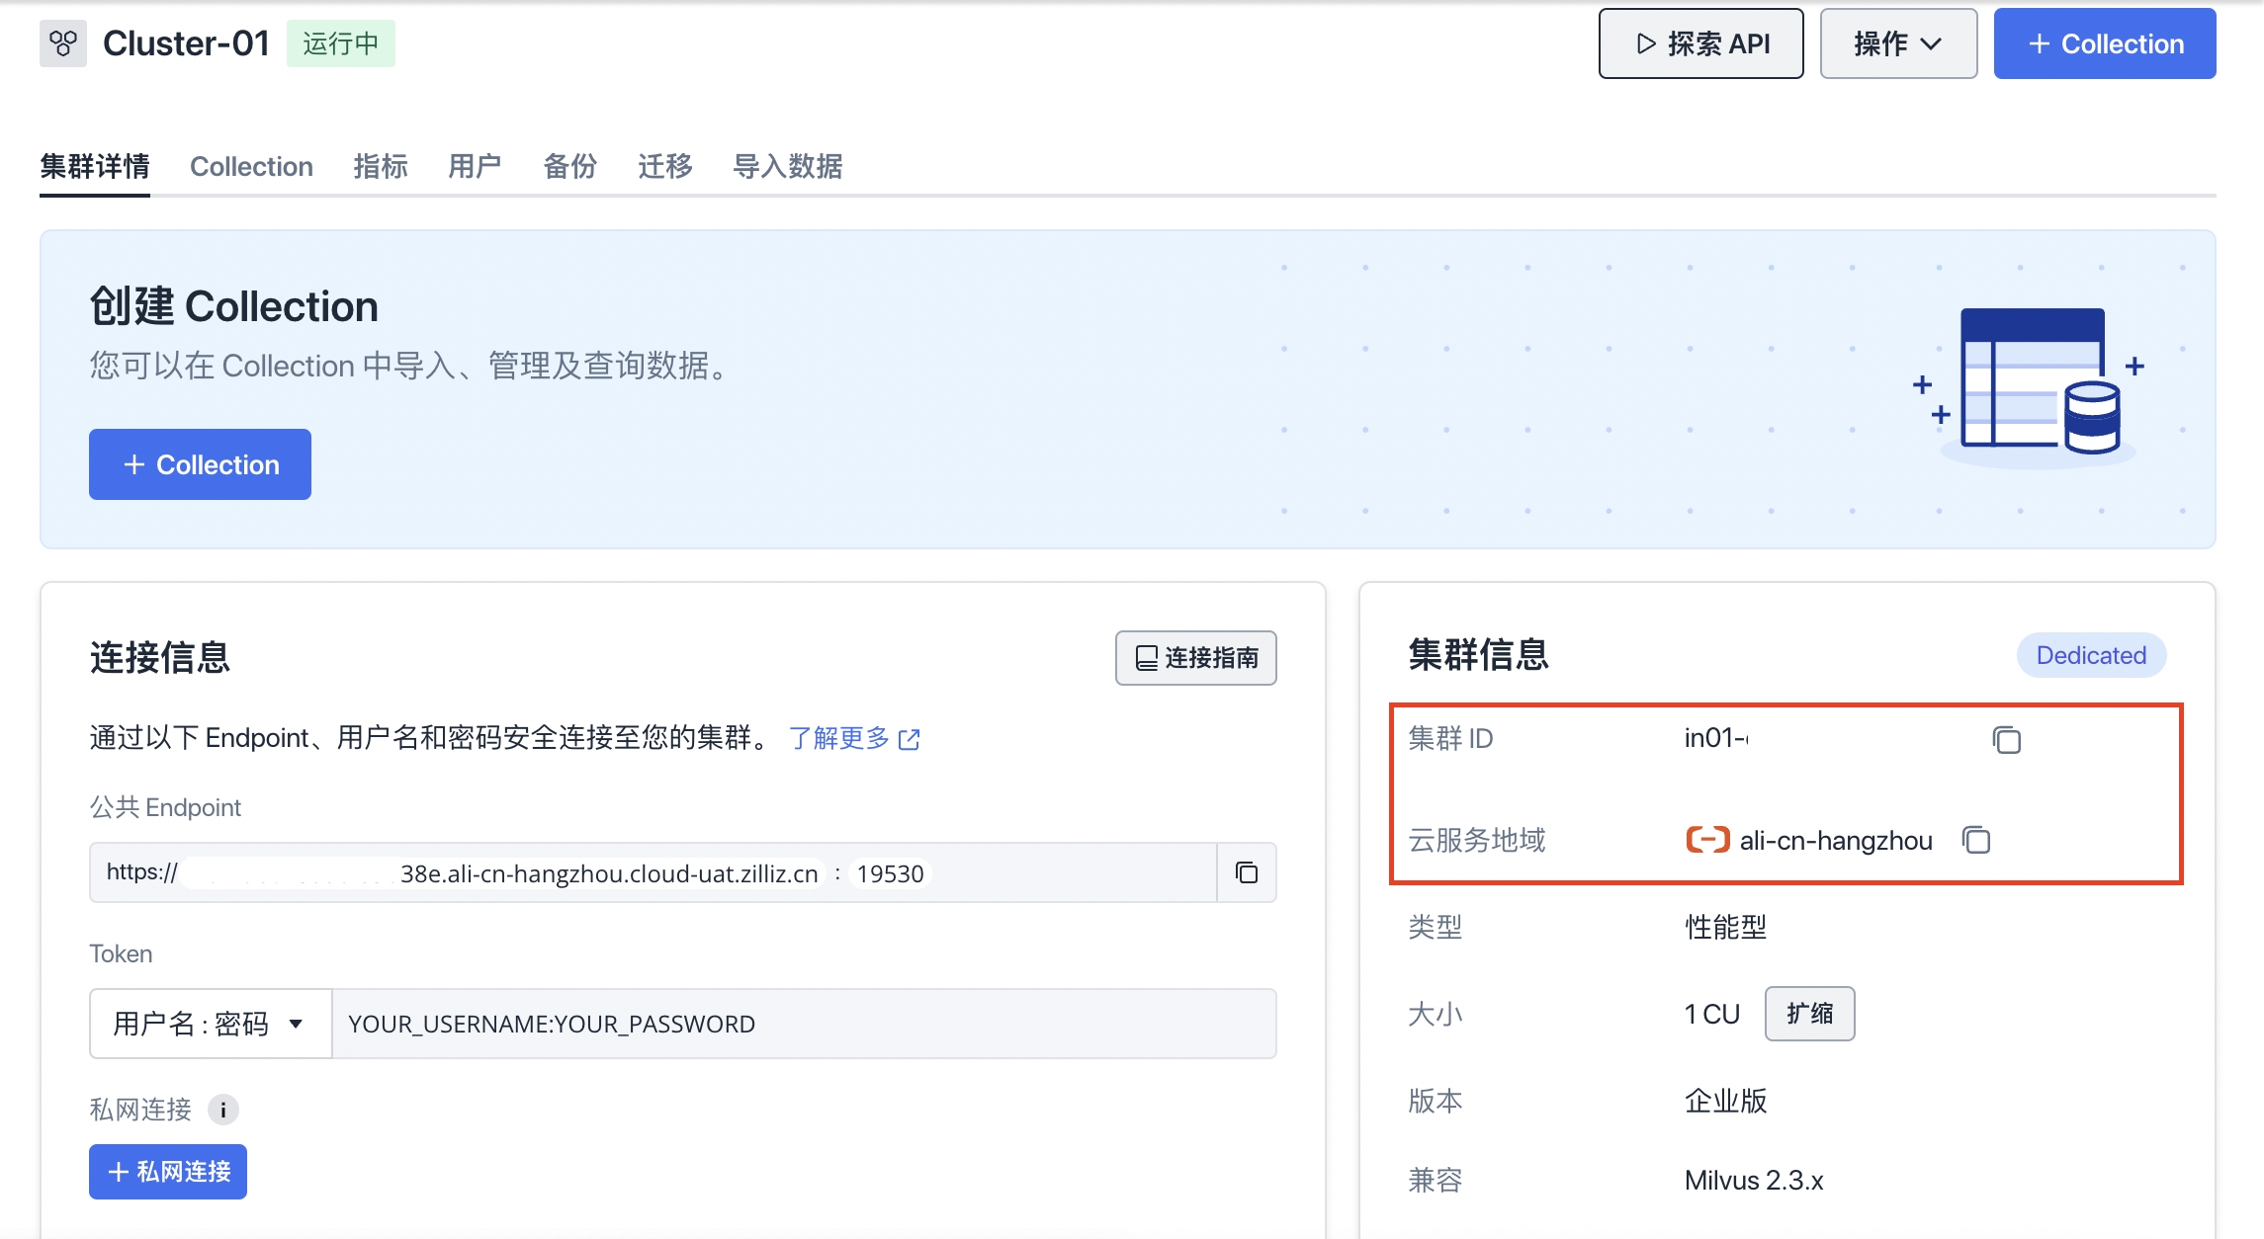This screenshot has height=1239, width=2264.
Task: Click the in01- cluster ID text
Action: coord(1716,738)
